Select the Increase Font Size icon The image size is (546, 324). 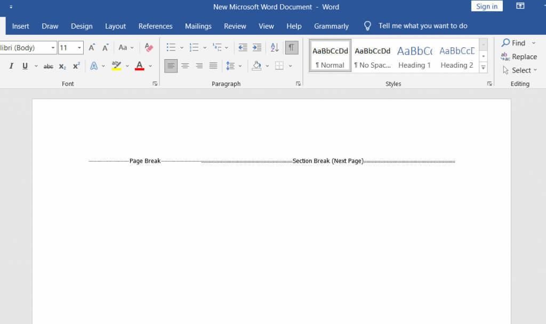(91, 47)
